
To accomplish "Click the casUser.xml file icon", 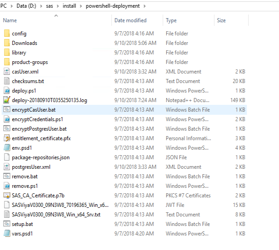I will point(7,71).
